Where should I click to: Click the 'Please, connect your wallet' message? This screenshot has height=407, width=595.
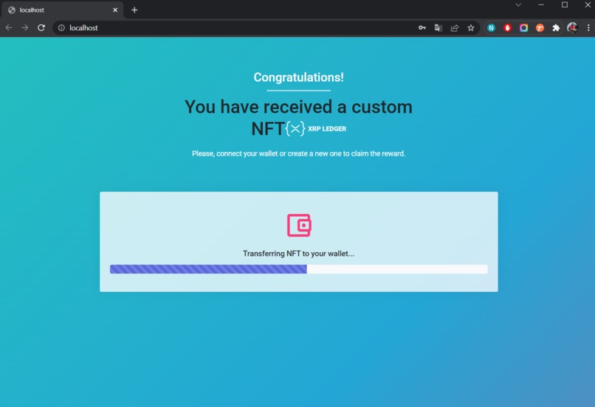[x=299, y=153]
